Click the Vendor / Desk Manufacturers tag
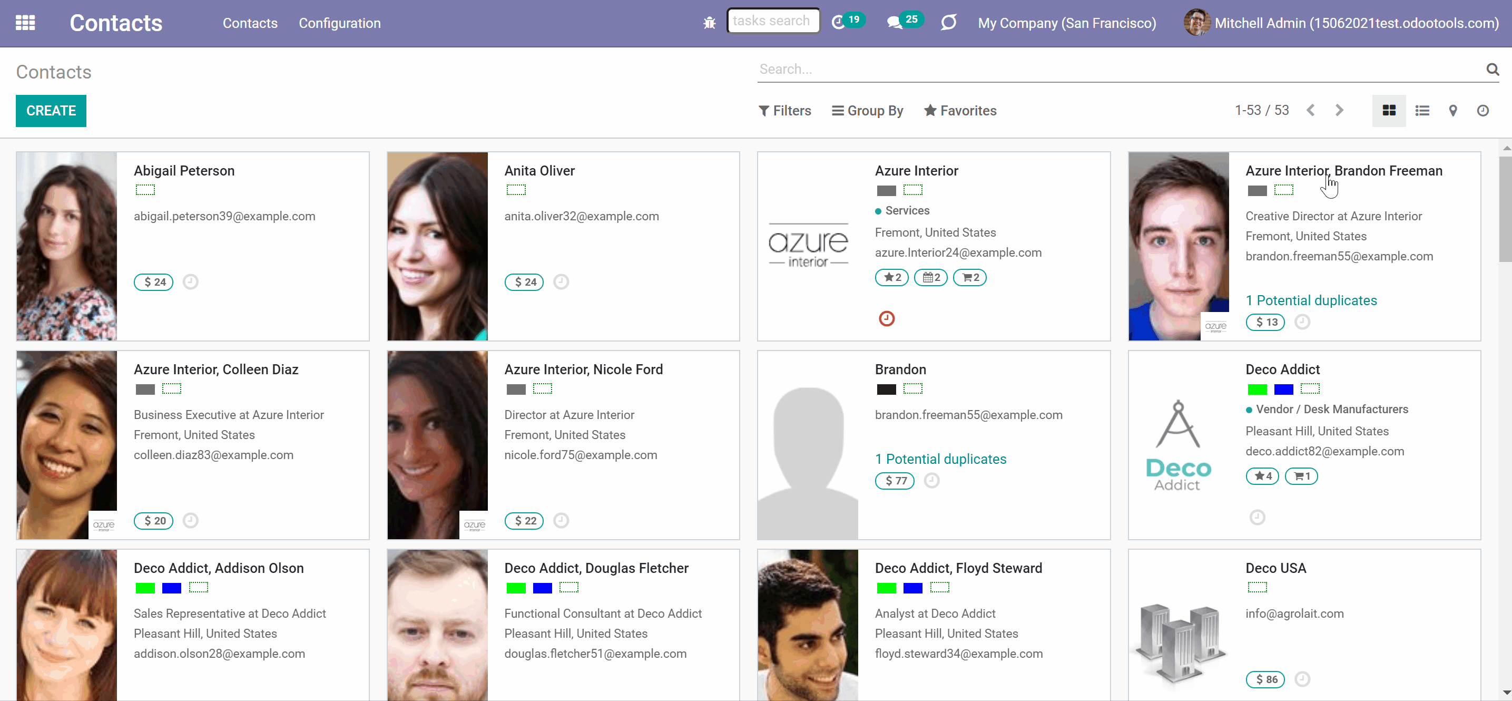The width and height of the screenshot is (1512, 701). point(1327,409)
